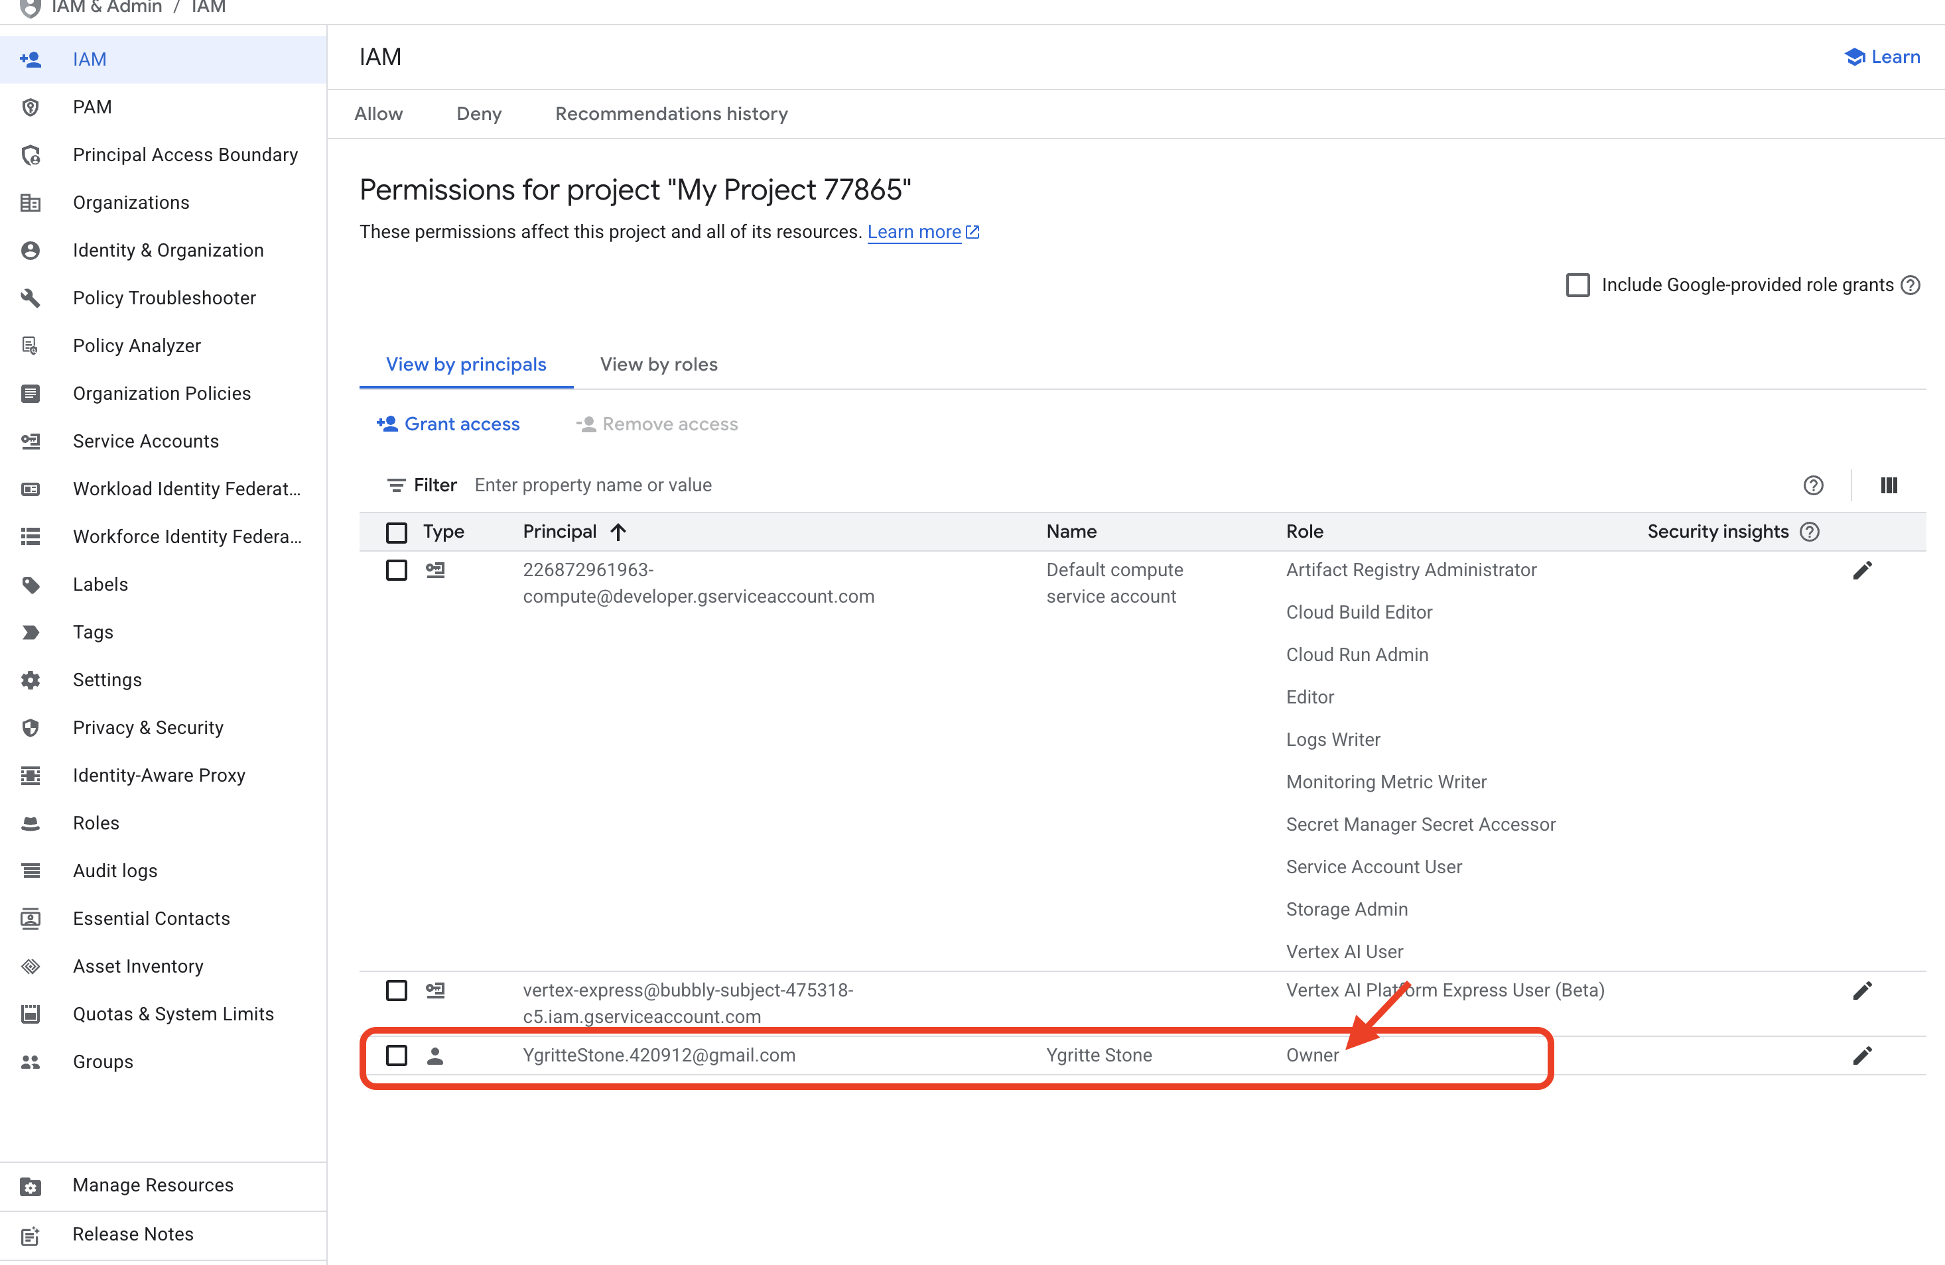Screen dimensions: 1945x1265
Task: Sort by Principal column arrow
Action: (x=619, y=532)
